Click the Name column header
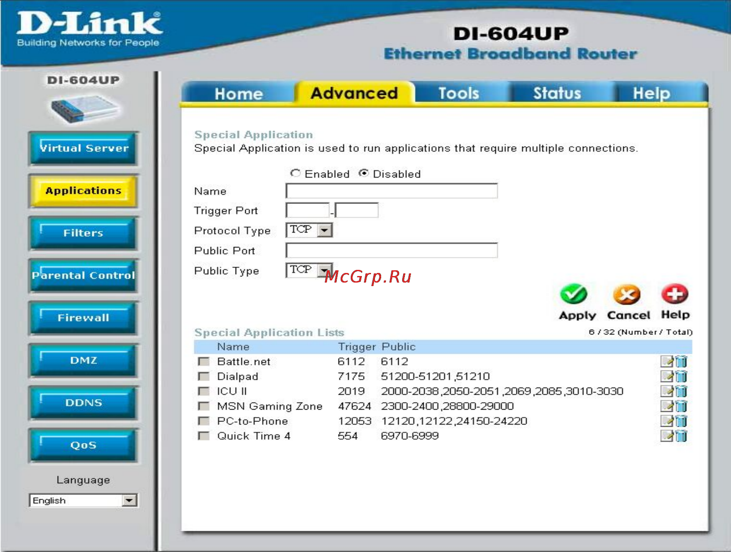 coord(233,347)
